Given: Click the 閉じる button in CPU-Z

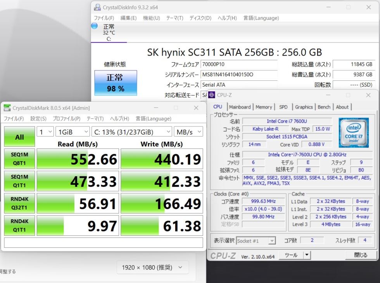Looking at the screenshot, I should (x=361, y=255).
